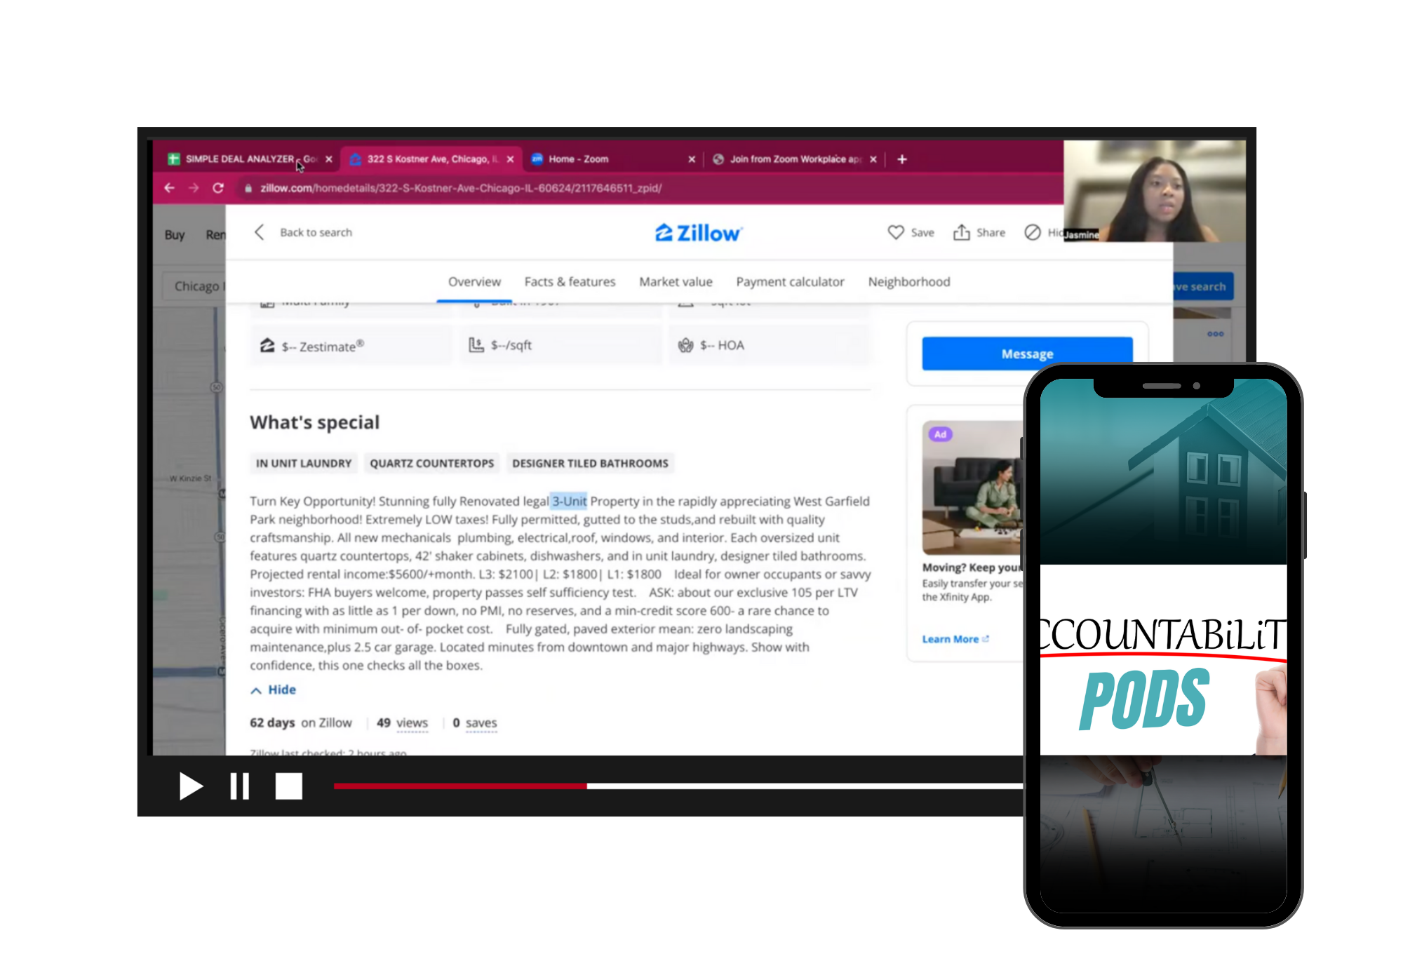Pause the video with pause icon

pos(239,786)
